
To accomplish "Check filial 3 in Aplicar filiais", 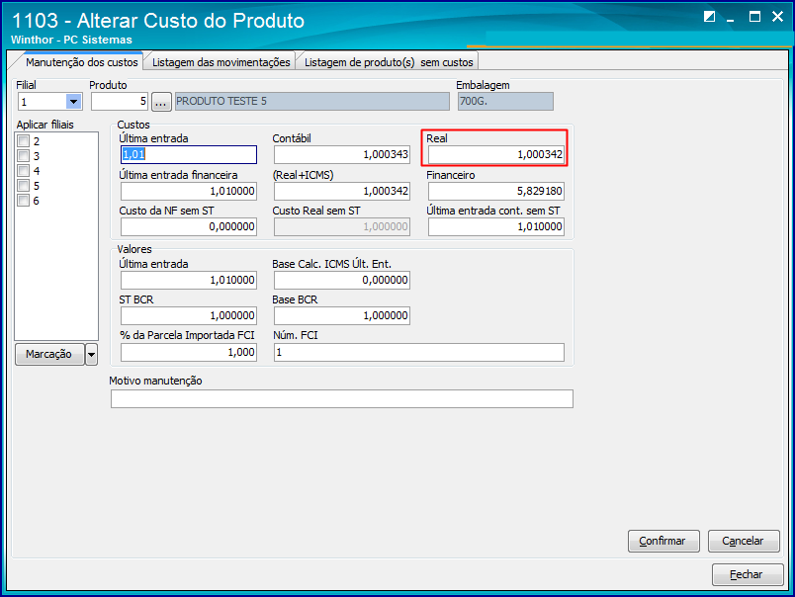I will click(24, 155).
